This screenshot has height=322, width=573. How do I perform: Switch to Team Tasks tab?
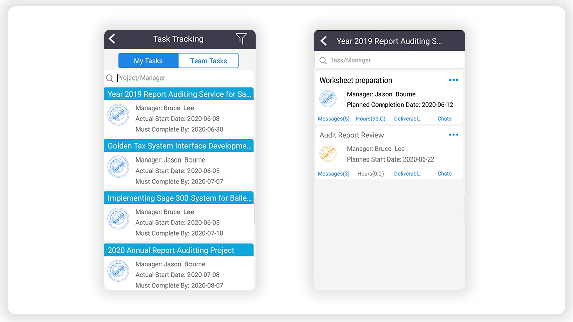[209, 61]
